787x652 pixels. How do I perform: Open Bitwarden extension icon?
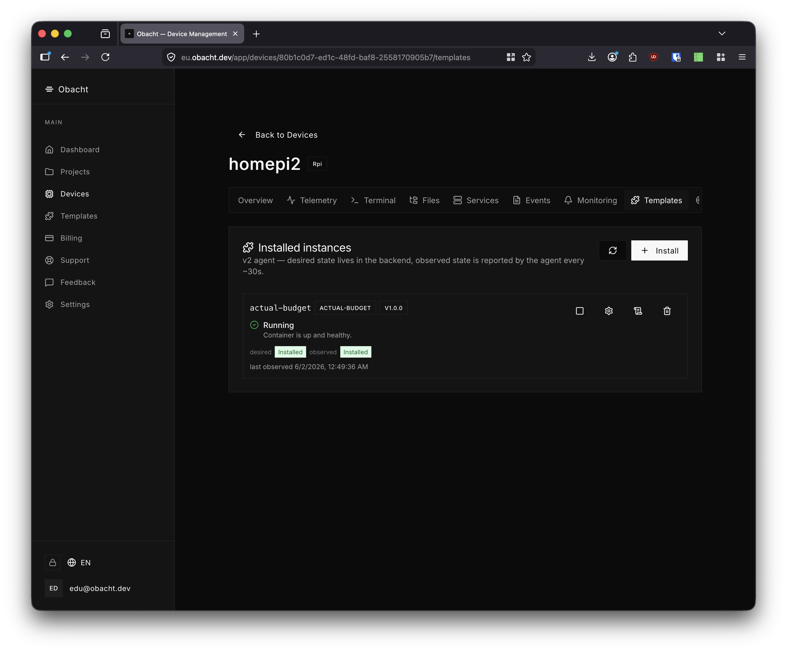point(676,57)
